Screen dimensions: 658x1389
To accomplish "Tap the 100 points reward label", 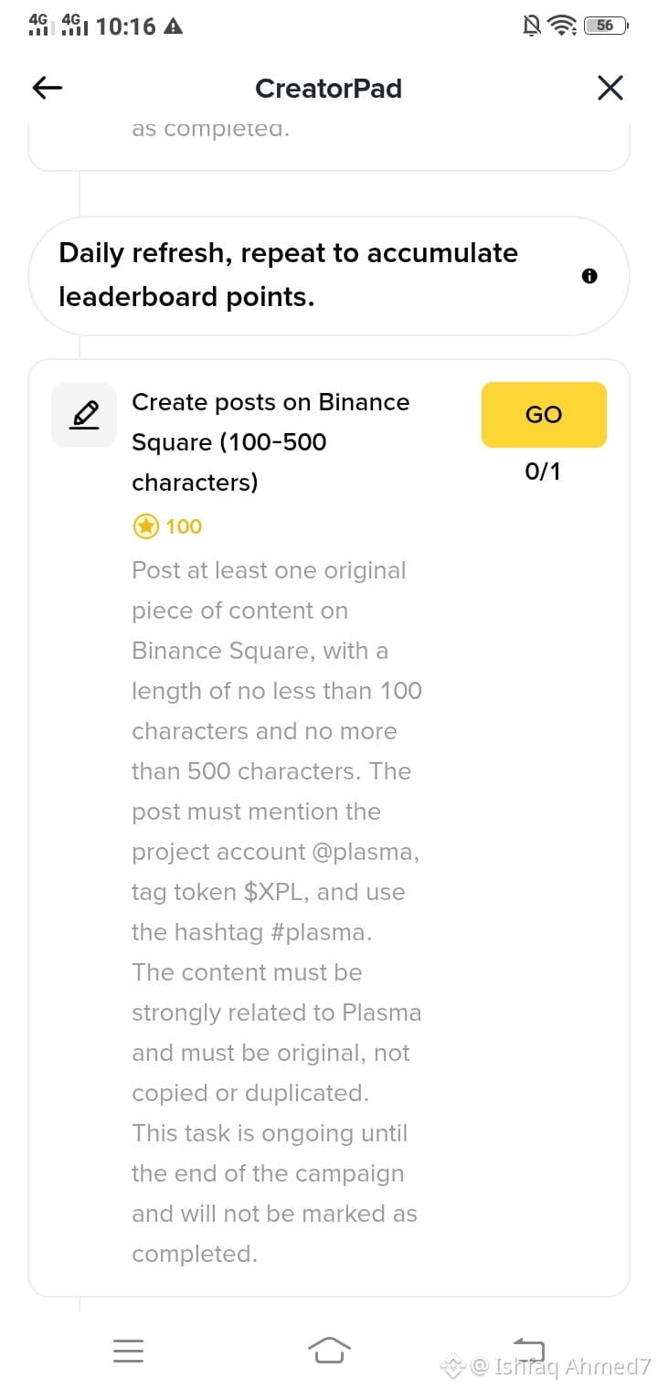I will point(184,526).
